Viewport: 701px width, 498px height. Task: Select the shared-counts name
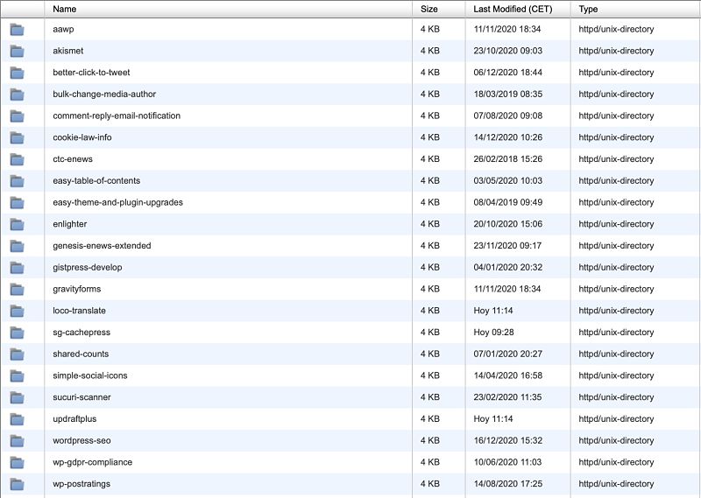(81, 354)
